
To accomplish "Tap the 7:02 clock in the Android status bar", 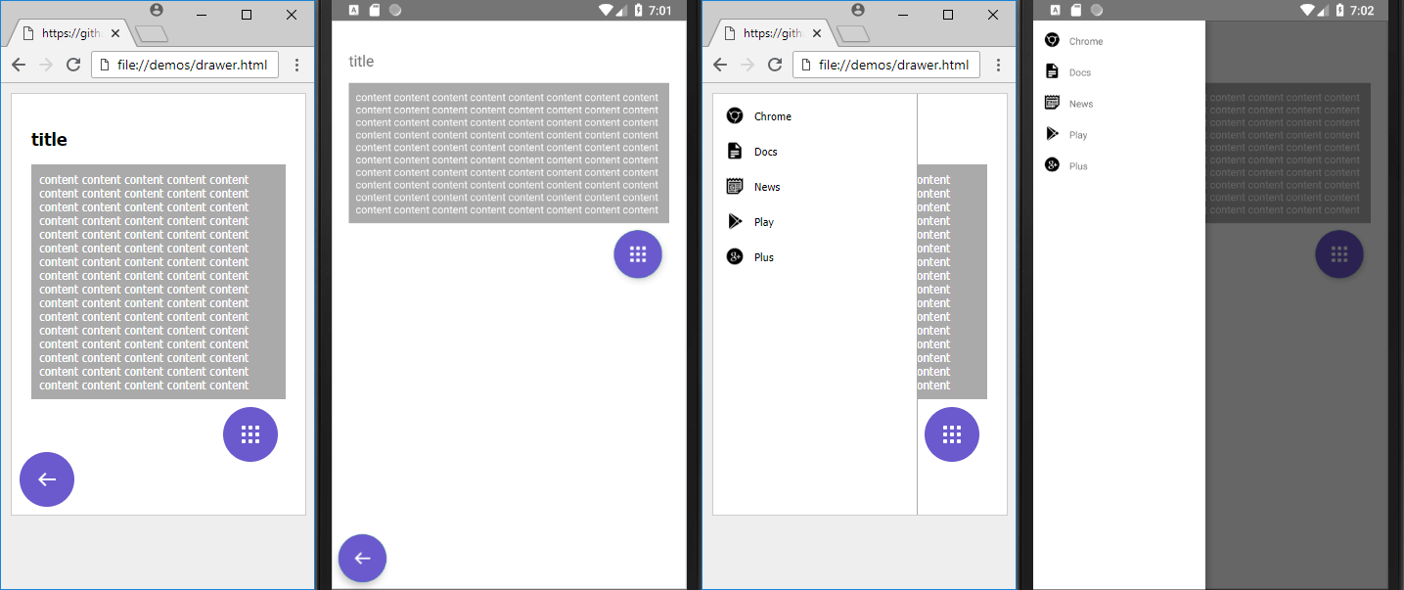I will [x=1362, y=11].
